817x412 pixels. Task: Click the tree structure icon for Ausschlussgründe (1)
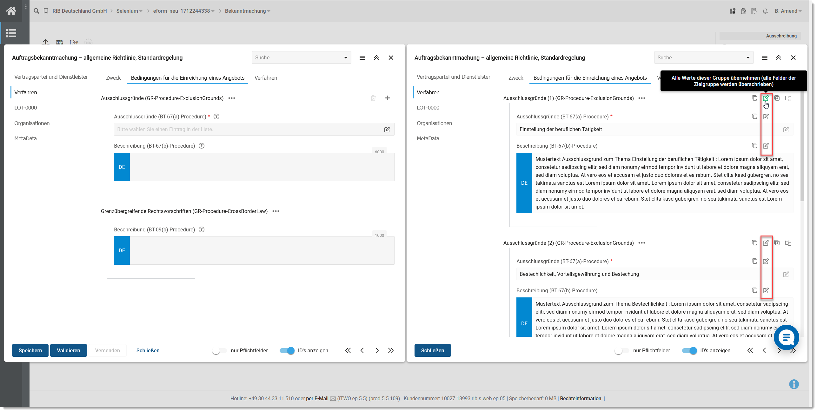tap(788, 98)
